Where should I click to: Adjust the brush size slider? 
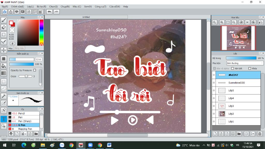[22, 59]
